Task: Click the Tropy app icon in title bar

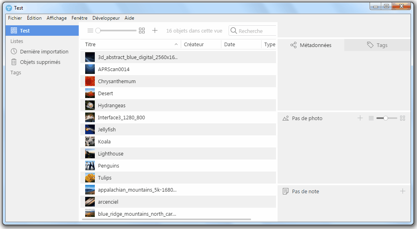Action: (x=9, y=8)
